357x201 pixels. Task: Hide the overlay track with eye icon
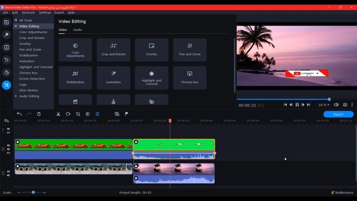pyautogui.click(x=8, y=145)
